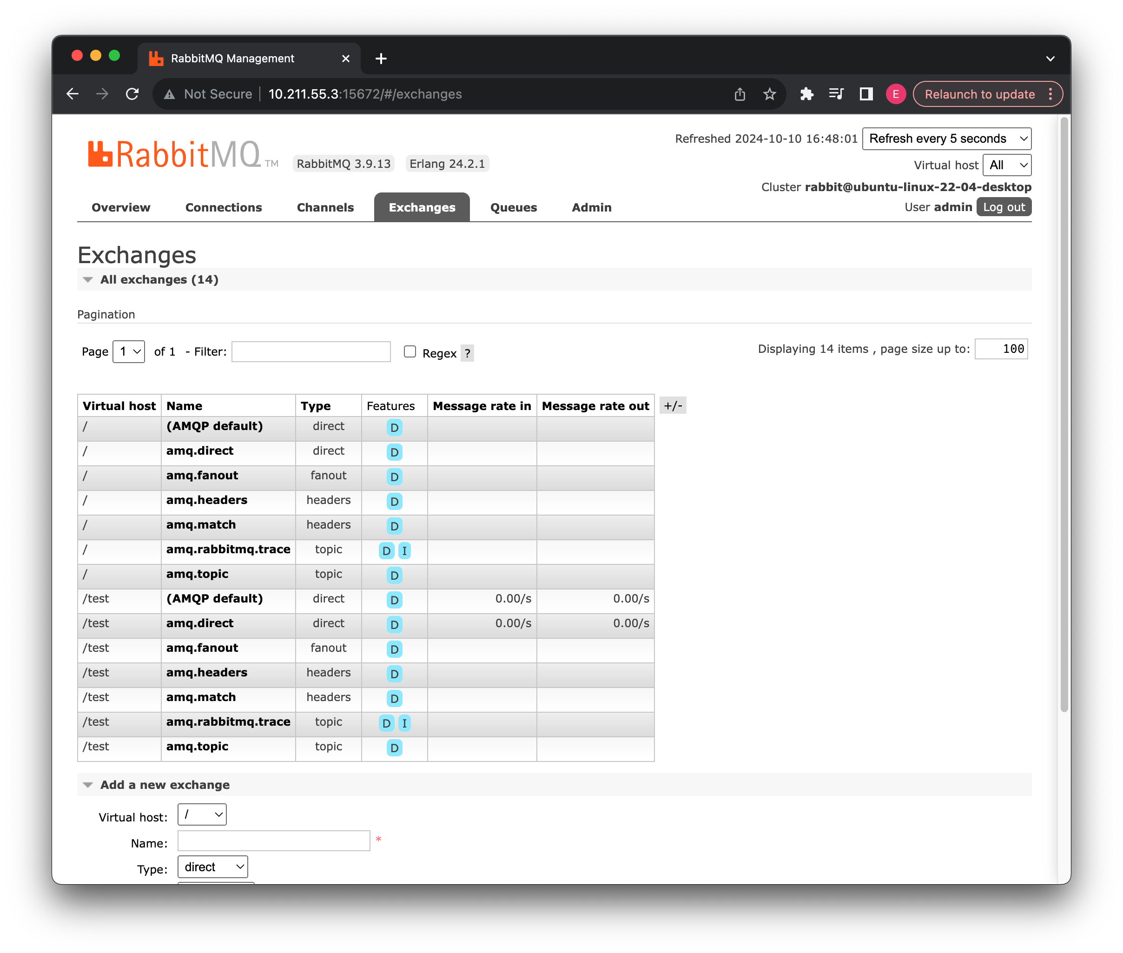Enable the Regex checkbox
Screen dimensions: 1123x953
pos(410,352)
